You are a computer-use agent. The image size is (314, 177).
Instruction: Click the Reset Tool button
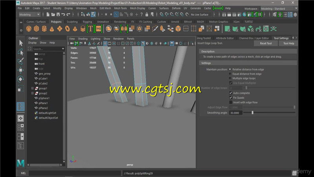266,43
